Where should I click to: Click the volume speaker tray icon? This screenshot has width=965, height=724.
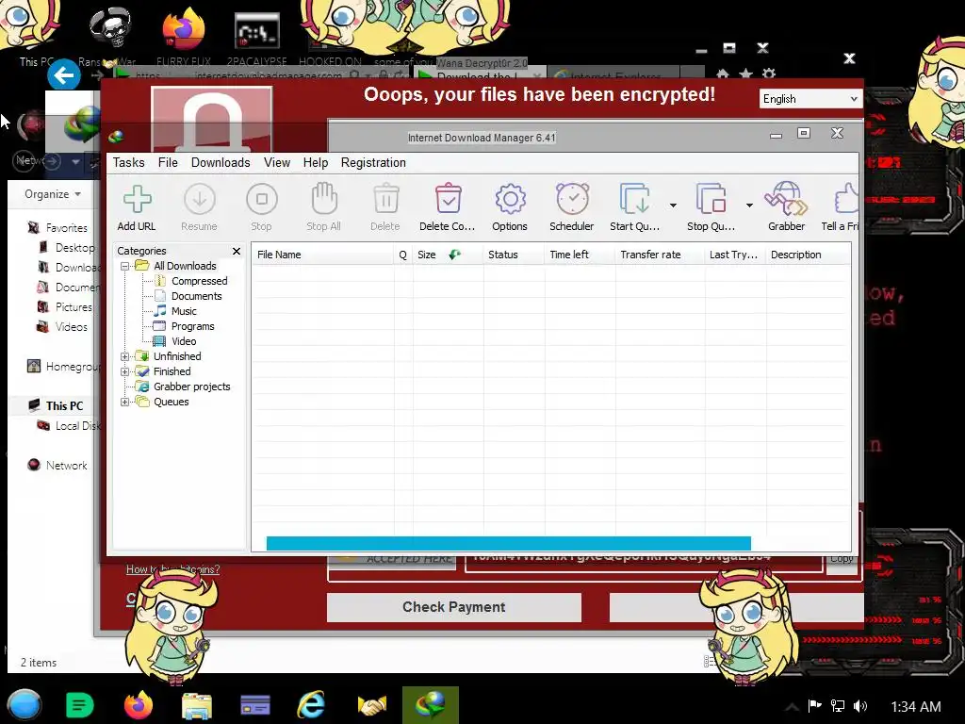860,706
